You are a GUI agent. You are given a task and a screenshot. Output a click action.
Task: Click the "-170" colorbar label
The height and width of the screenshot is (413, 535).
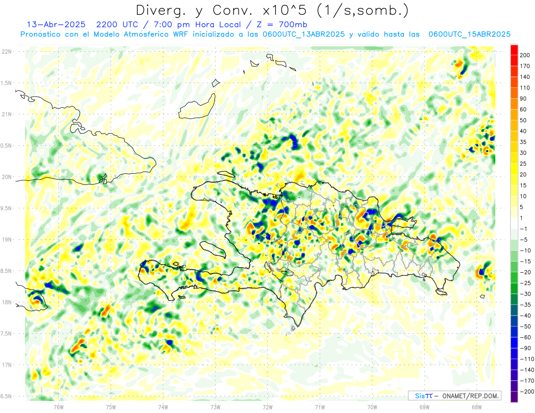click(x=527, y=380)
